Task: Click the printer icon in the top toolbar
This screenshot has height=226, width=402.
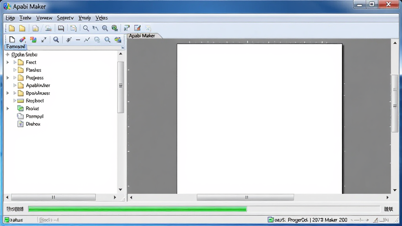Action: coord(48,28)
